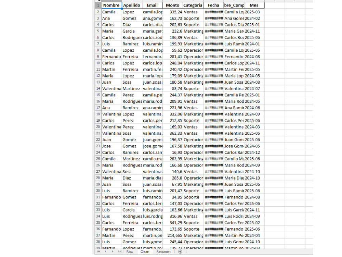Screen dimensions: 342x257
Task: Select the Apellido header cell
Action: click(x=132, y=5)
